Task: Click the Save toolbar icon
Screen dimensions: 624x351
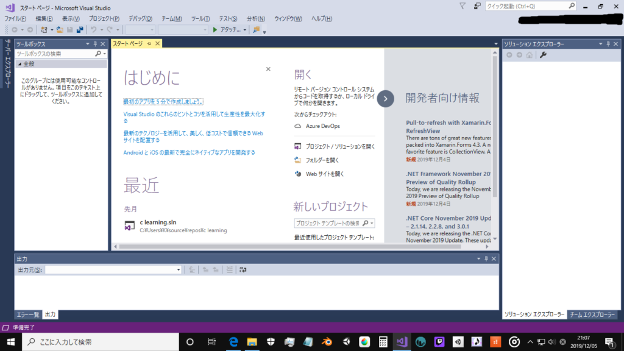Action: [69, 30]
